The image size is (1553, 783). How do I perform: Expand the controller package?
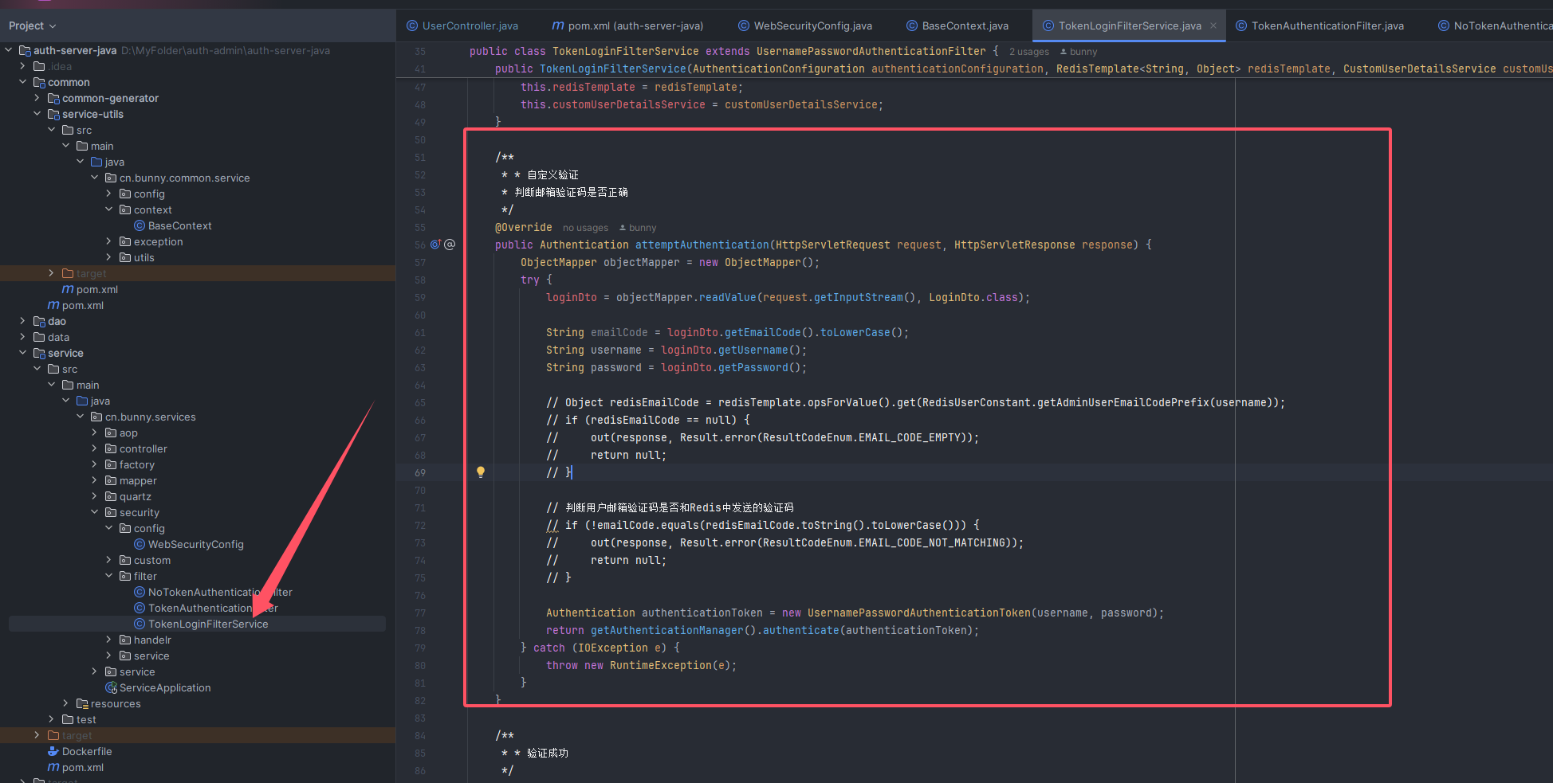pos(95,448)
